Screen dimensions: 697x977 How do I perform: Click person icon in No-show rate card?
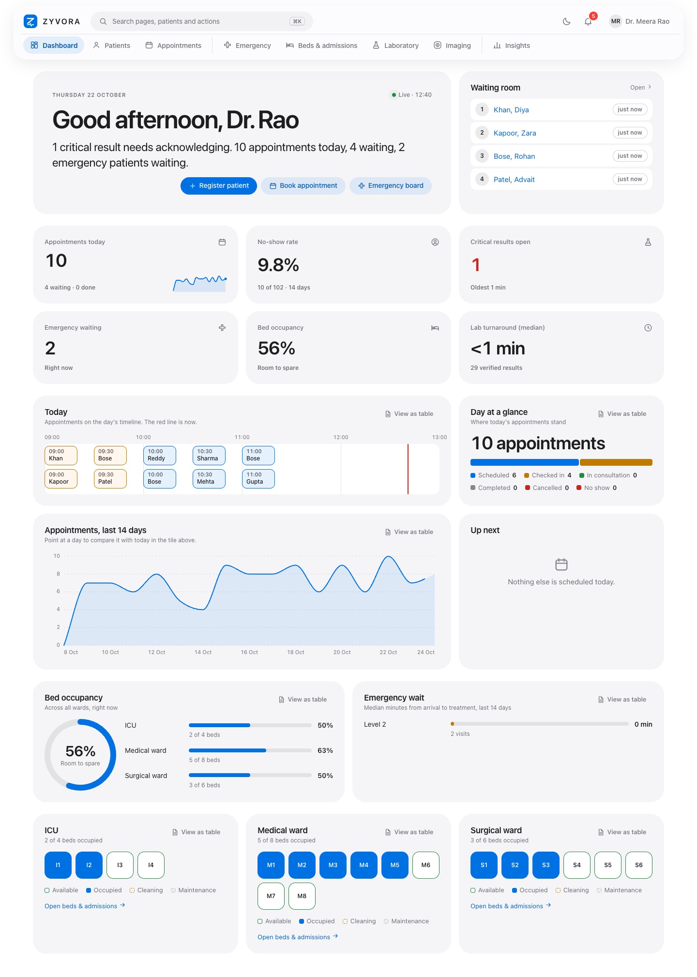435,242
